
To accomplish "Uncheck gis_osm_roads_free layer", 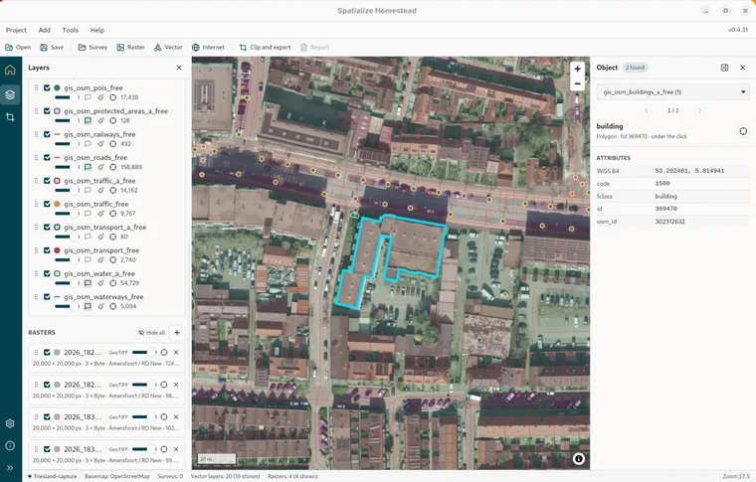I will pos(48,157).
